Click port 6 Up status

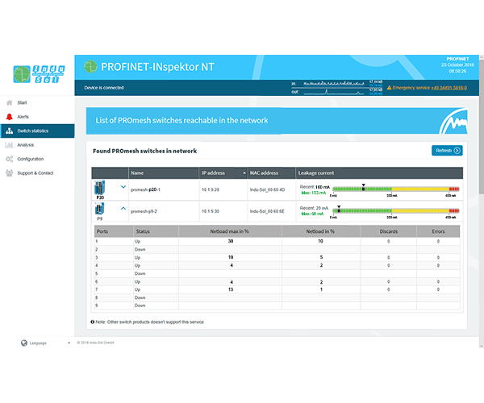point(137,281)
